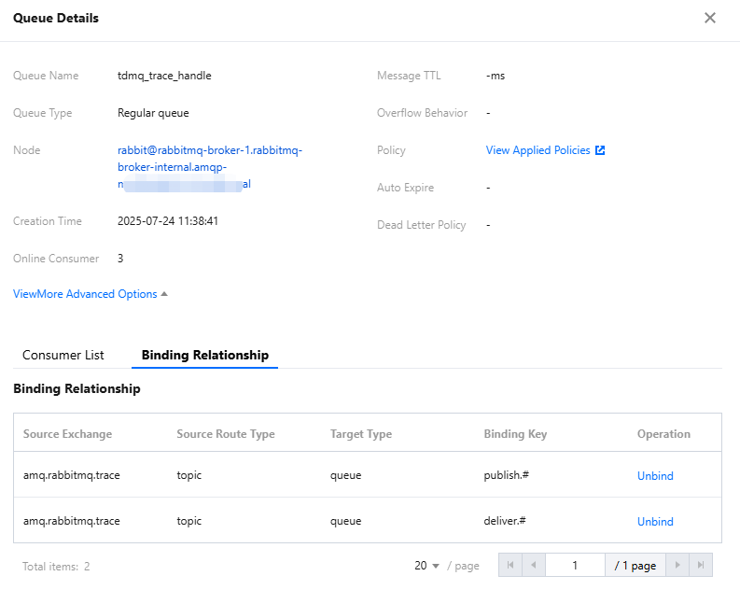Select the Binding Relationship tab

[x=205, y=355]
